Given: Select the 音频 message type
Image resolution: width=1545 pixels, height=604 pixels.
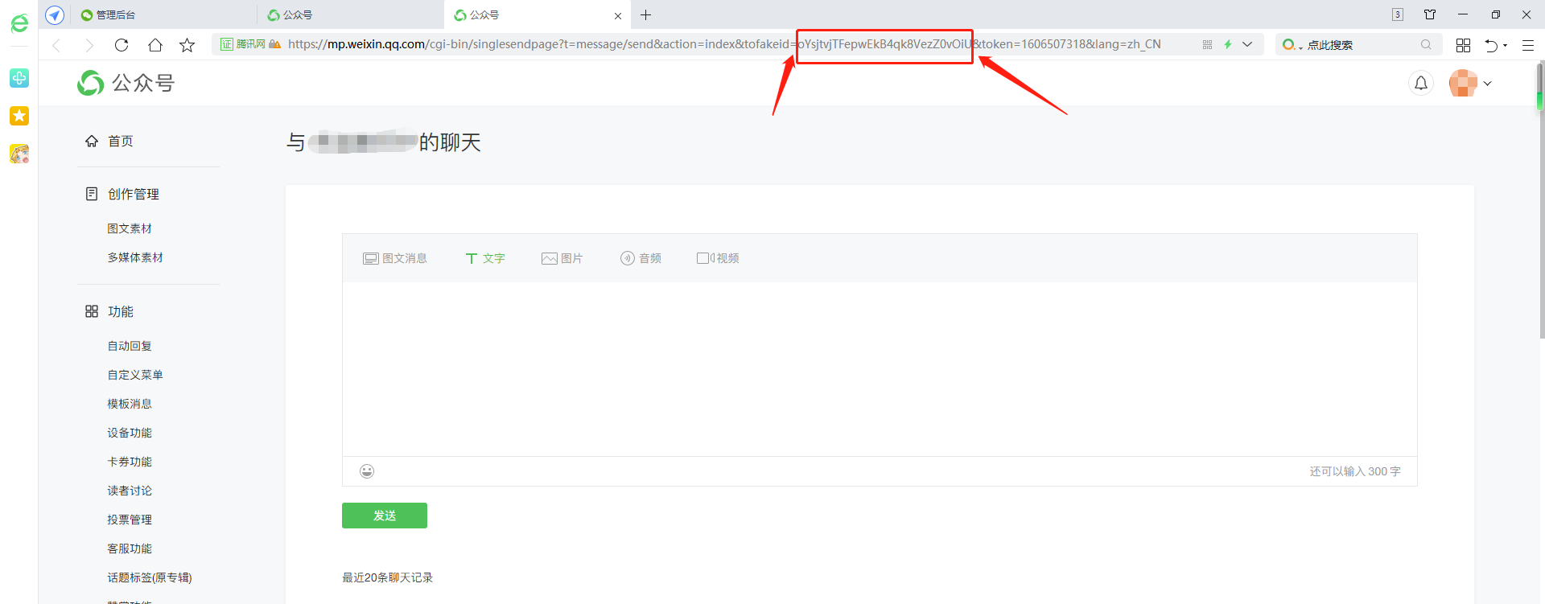Looking at the screenshot, I should point(641,258).
